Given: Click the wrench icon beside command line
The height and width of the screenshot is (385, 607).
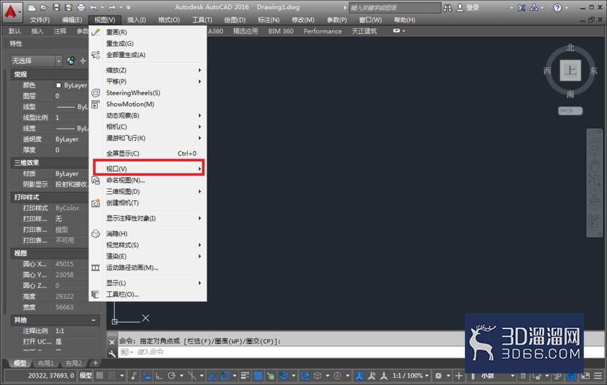Looking at the screenshot, I should tap(112, 352).
